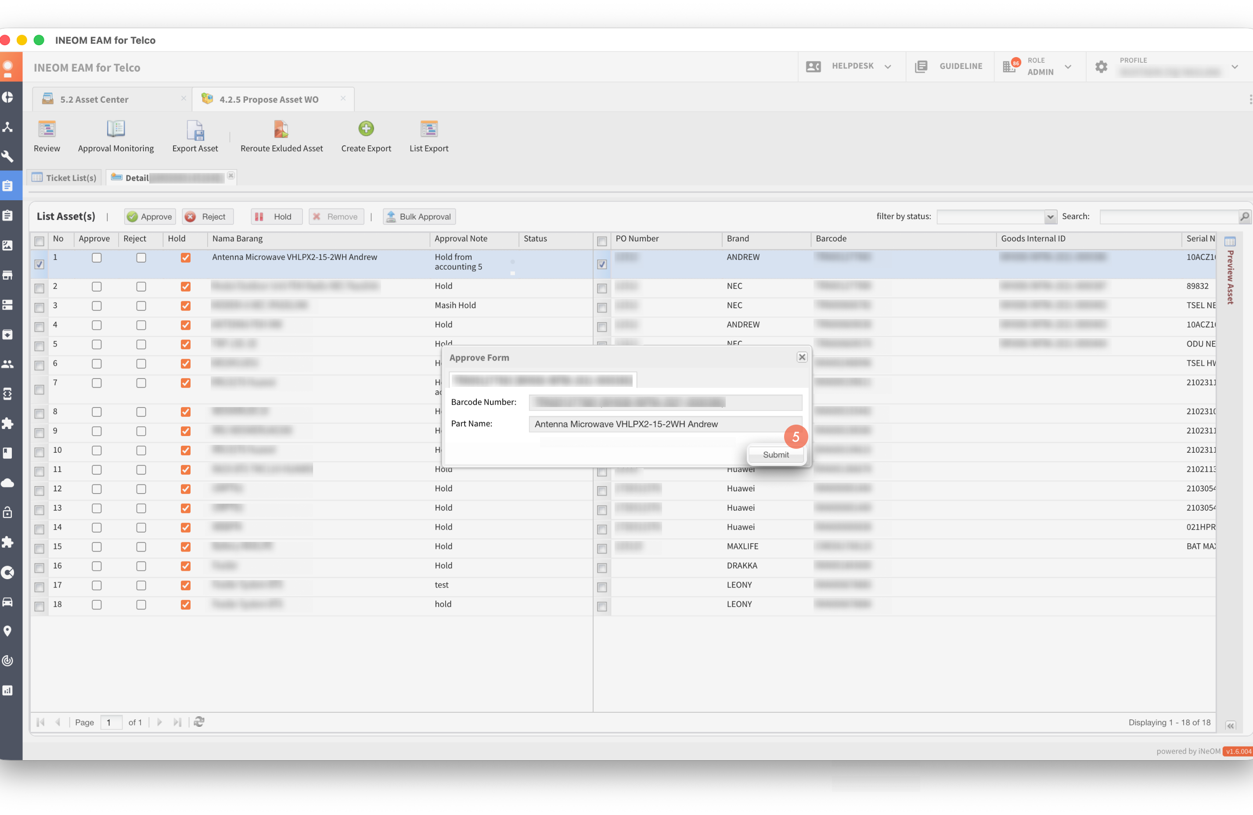
Task: Click the refresh icon in pagination bar
Action: click(x=199, y=722)
